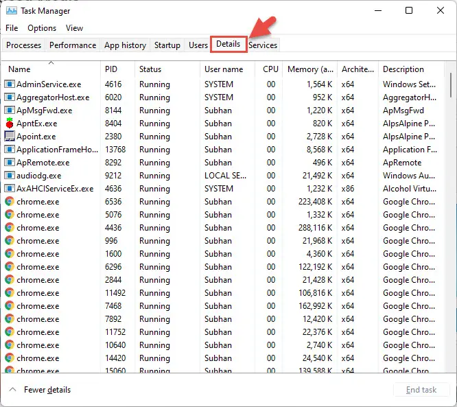
Task: Click the 223,408 K memory value
Action: (x=315, y=202)
